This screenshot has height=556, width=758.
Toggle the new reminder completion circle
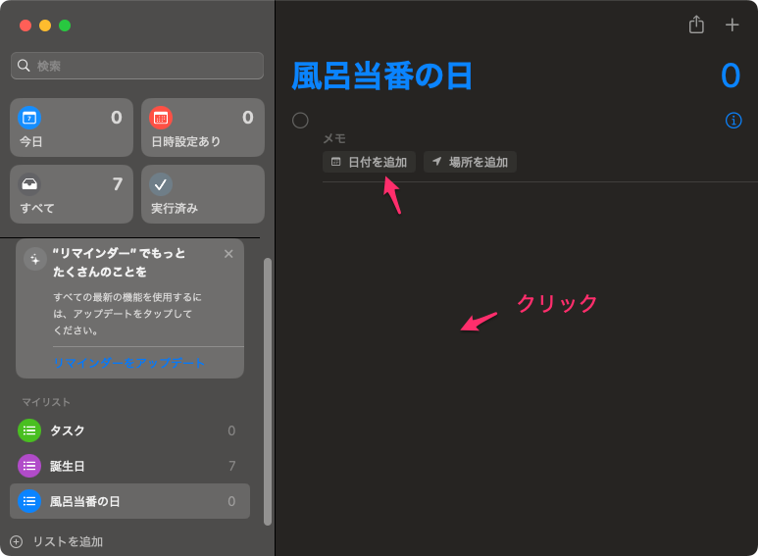pyautogui.click(x=300, y=121)
